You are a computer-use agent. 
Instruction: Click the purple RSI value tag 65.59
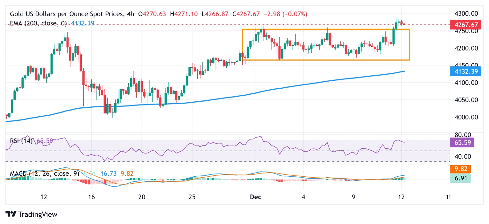(x=462, y=142)
